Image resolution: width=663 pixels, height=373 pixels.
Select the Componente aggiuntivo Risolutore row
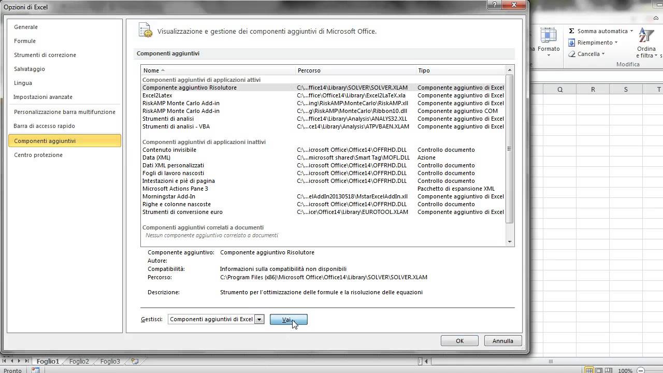click(x=323, y=88)
